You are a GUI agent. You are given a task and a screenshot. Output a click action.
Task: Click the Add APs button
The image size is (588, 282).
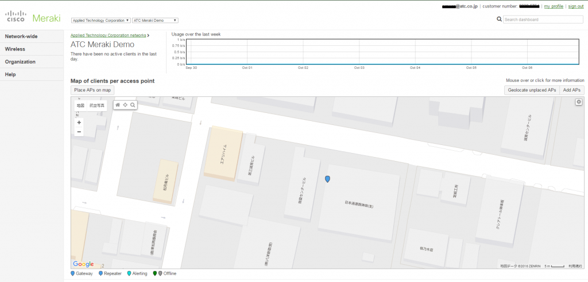(572, 90)
